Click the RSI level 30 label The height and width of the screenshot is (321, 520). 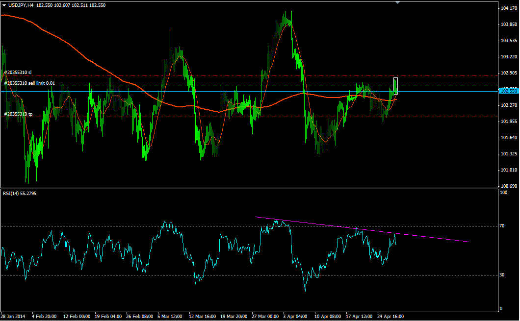tap(502, 275)
